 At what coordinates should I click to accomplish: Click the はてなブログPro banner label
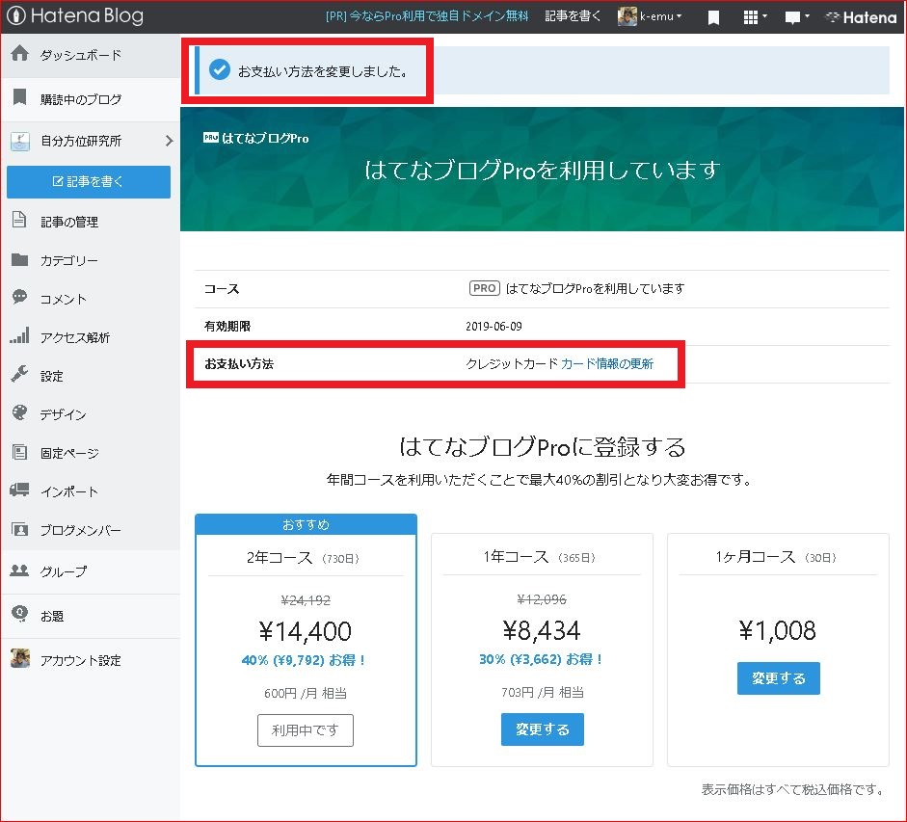[x=256, y=138]
